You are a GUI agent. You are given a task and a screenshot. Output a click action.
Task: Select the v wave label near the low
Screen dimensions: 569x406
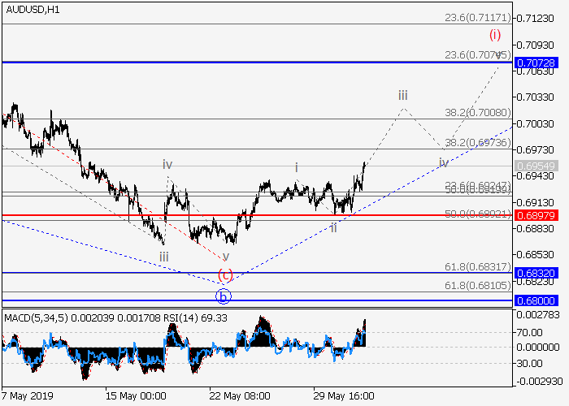pyautogui.click(x=225, y=255)
